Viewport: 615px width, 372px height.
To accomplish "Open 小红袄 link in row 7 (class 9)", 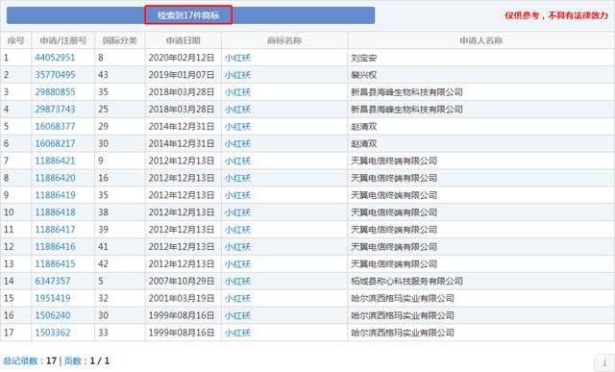I will 237,161.
